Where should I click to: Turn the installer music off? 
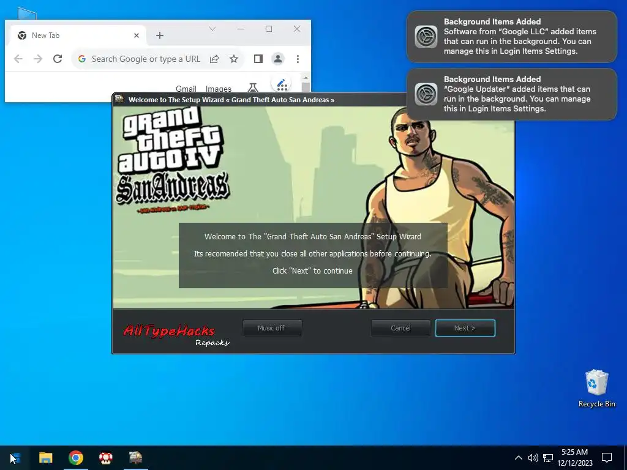tap(272, 328)
